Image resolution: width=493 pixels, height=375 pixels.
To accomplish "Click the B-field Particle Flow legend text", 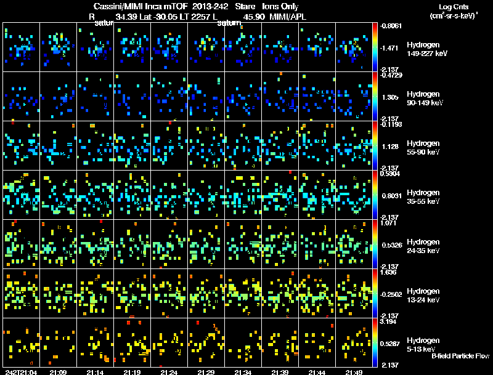I will coord(460,356).
